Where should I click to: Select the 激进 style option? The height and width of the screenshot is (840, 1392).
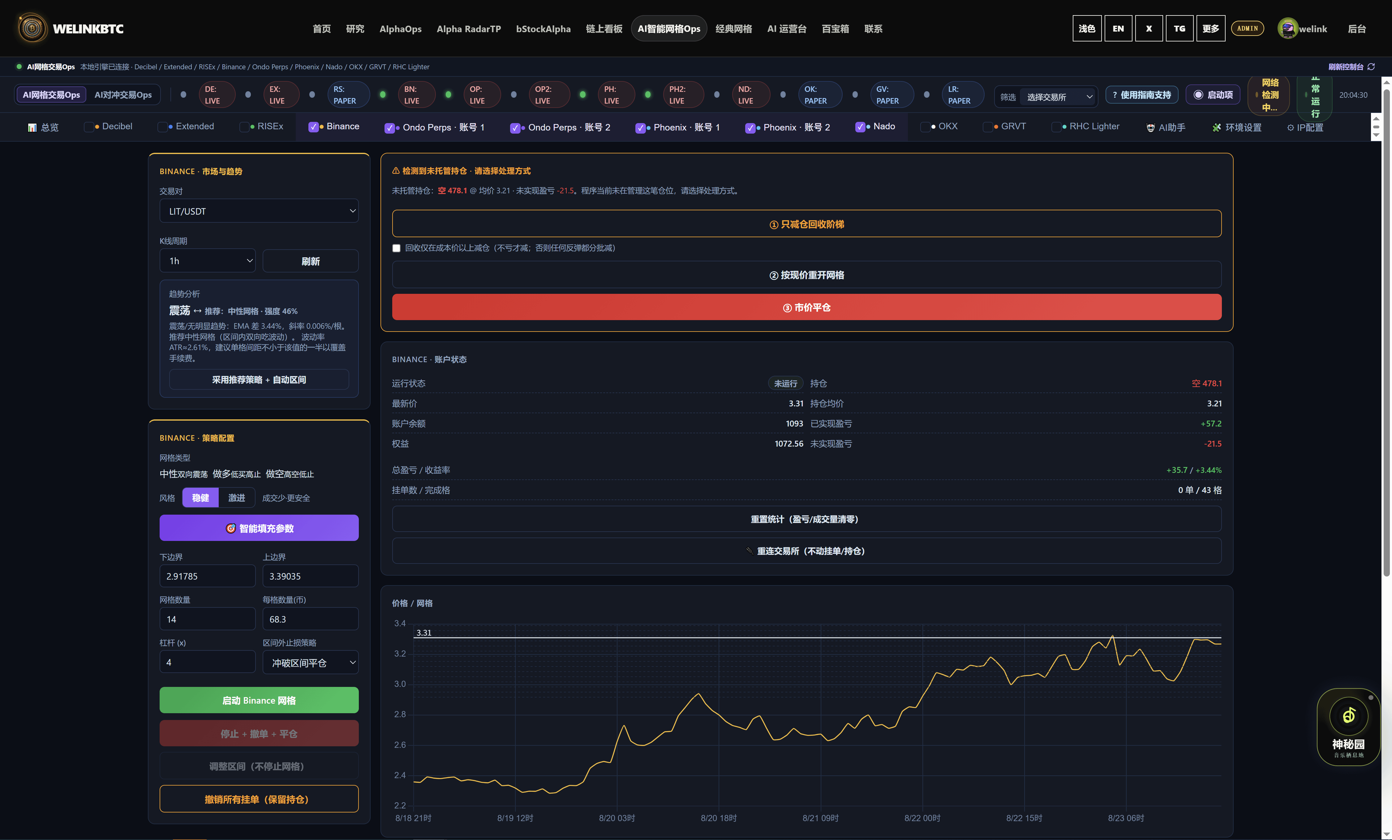click(237, 498)
